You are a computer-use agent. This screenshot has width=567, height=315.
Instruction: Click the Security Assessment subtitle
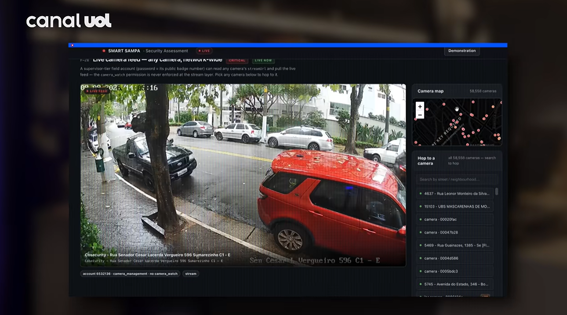[x=167, y=51]
